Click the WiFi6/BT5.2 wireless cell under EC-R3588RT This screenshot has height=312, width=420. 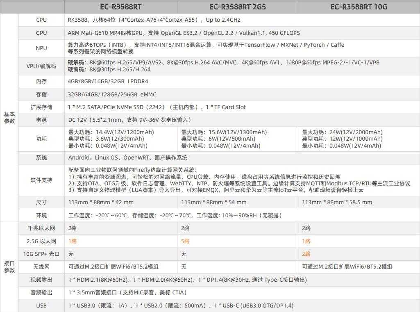click(x=115, y=267)
